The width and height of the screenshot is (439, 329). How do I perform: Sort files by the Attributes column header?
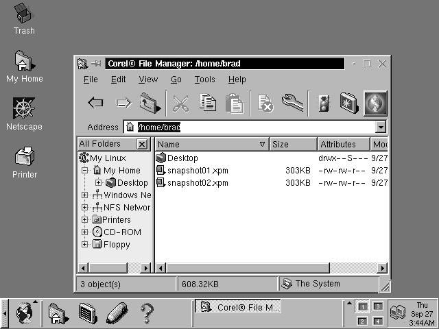(x=344, y=145)
